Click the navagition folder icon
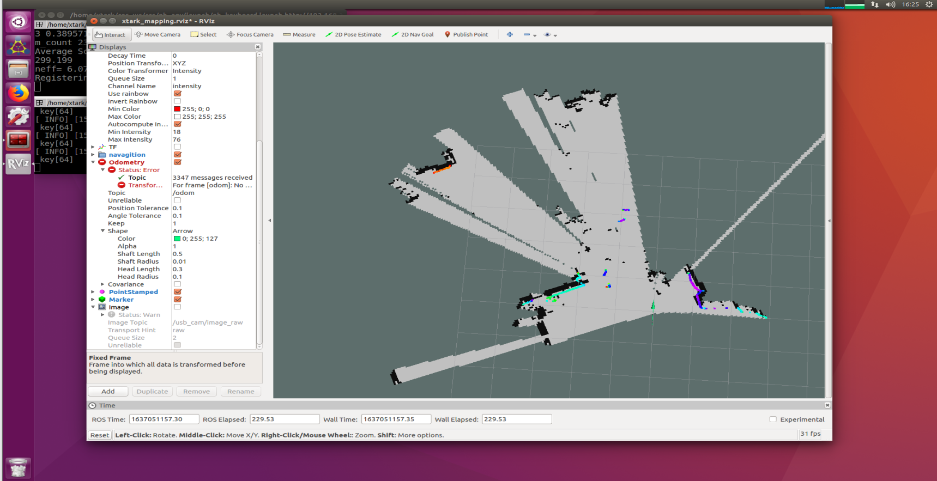 point(102,155)
